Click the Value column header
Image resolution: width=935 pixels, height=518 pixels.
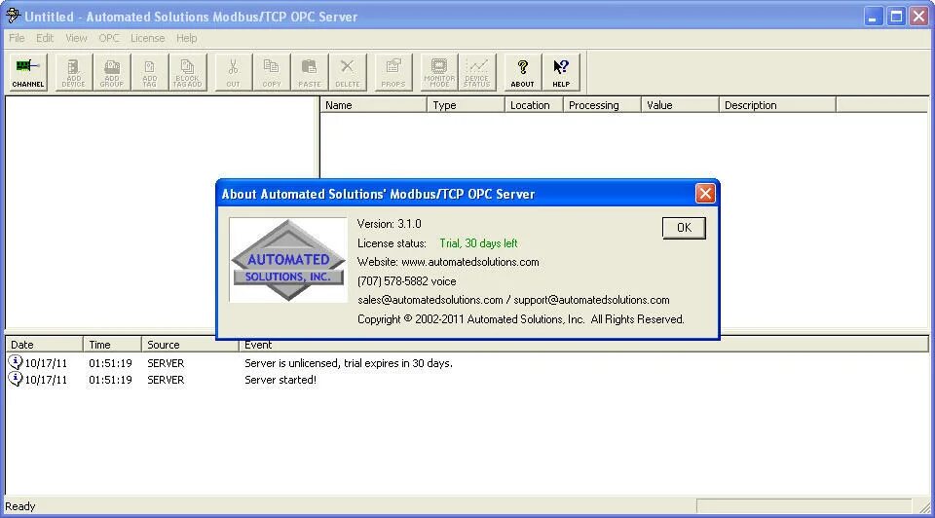681,105
